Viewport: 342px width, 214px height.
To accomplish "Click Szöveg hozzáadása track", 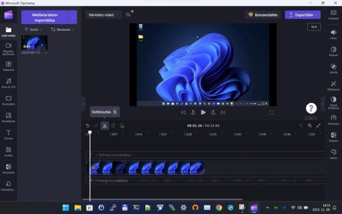I will point(205,155).
